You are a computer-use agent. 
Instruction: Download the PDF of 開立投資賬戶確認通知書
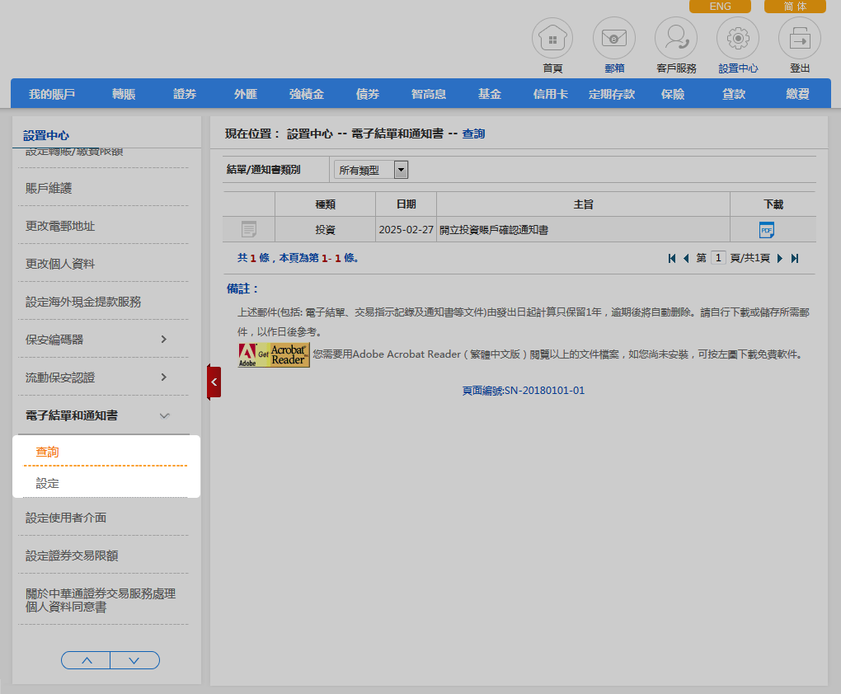(767, 230)
